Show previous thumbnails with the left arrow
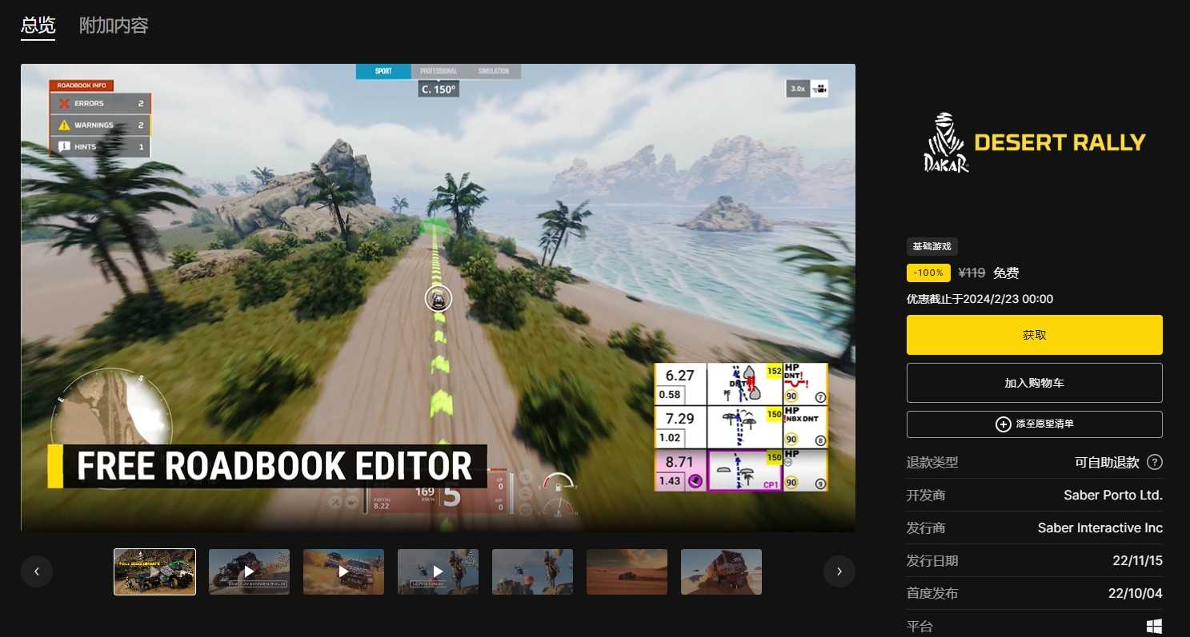 (37, 571)
